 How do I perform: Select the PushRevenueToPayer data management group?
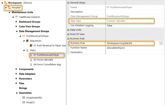[37, 36]
